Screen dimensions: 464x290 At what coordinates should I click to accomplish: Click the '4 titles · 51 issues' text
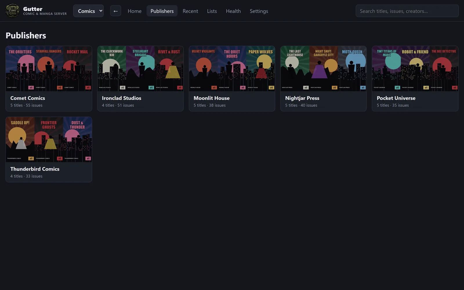[118, 105]
